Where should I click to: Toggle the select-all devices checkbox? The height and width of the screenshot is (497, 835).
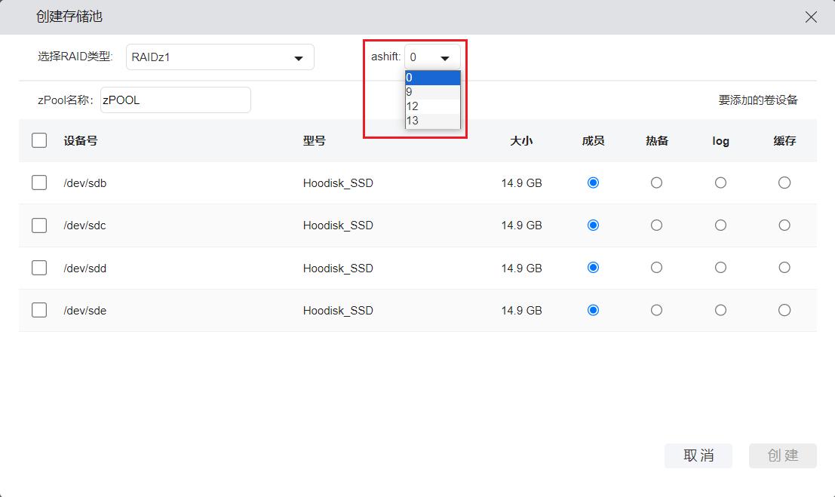coord(39,140)
